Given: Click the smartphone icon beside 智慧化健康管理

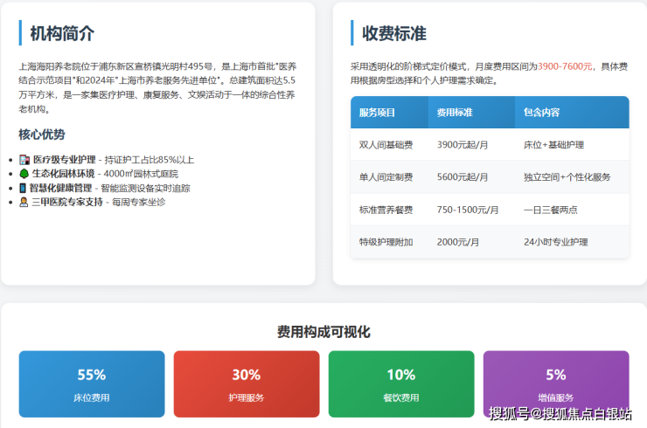Looking at the screenshot, I should [24, 188].
